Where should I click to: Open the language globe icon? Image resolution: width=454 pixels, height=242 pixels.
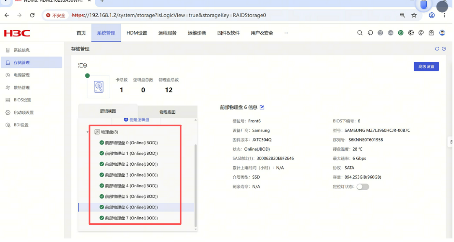coord(411,33)
